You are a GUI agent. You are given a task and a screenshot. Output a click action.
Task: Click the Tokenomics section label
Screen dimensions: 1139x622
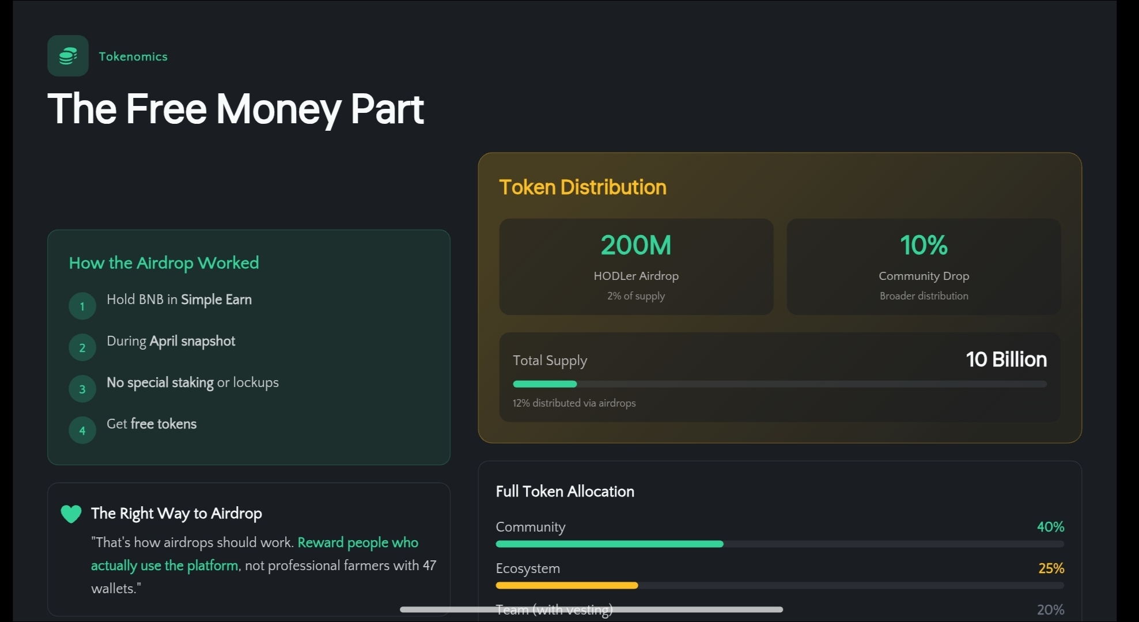coord(133,56)
